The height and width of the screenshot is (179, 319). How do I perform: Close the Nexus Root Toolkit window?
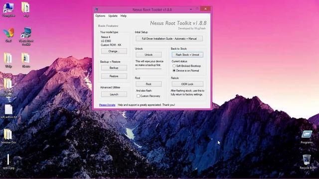pos(205,9)
